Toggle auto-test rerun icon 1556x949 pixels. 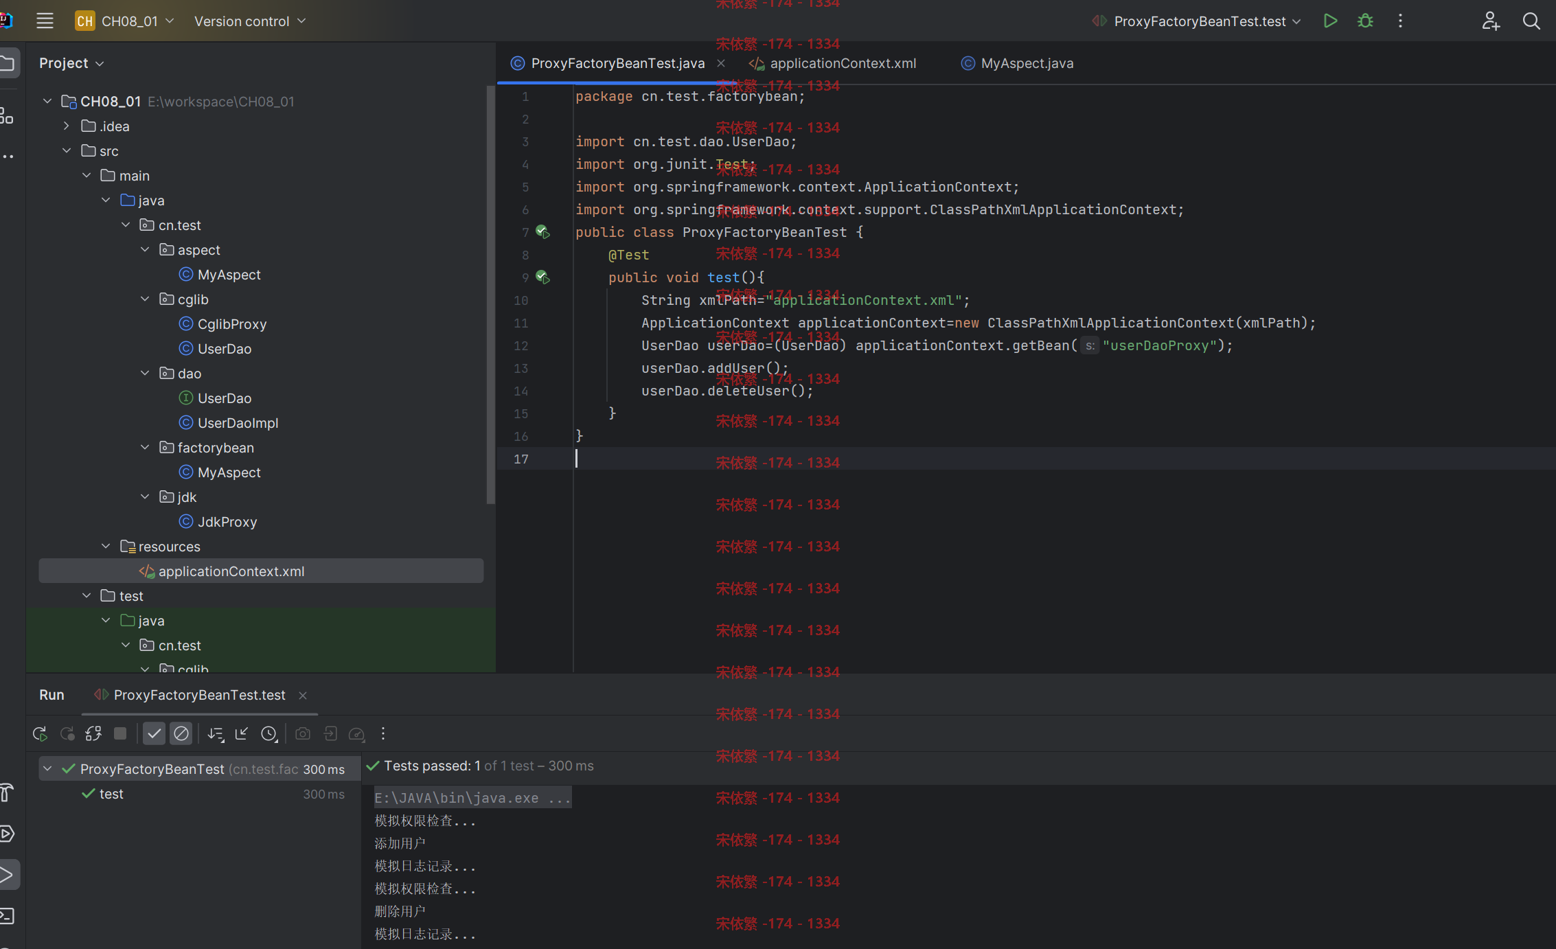[x=93, y=733]
